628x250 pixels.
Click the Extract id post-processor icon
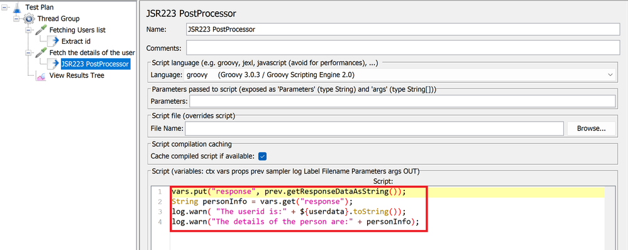(x=53, y=41)
